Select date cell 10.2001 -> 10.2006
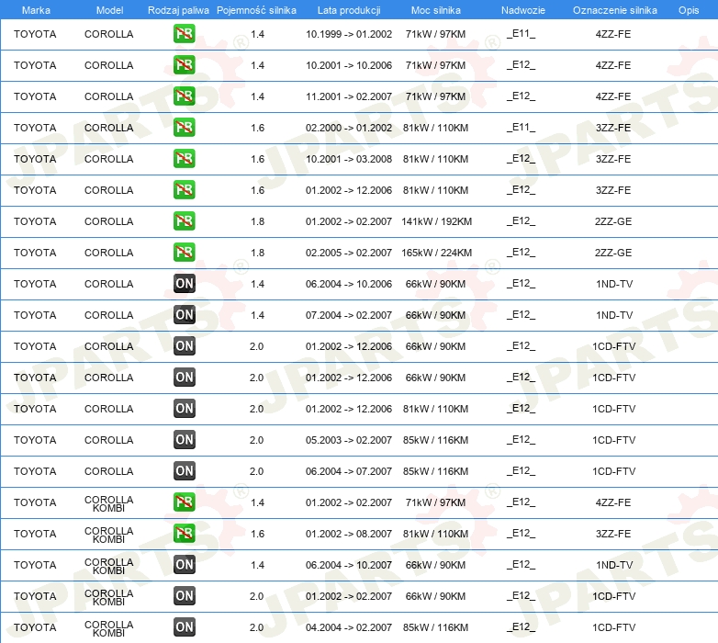Screen dimensions: 718x643 [349, 65]
